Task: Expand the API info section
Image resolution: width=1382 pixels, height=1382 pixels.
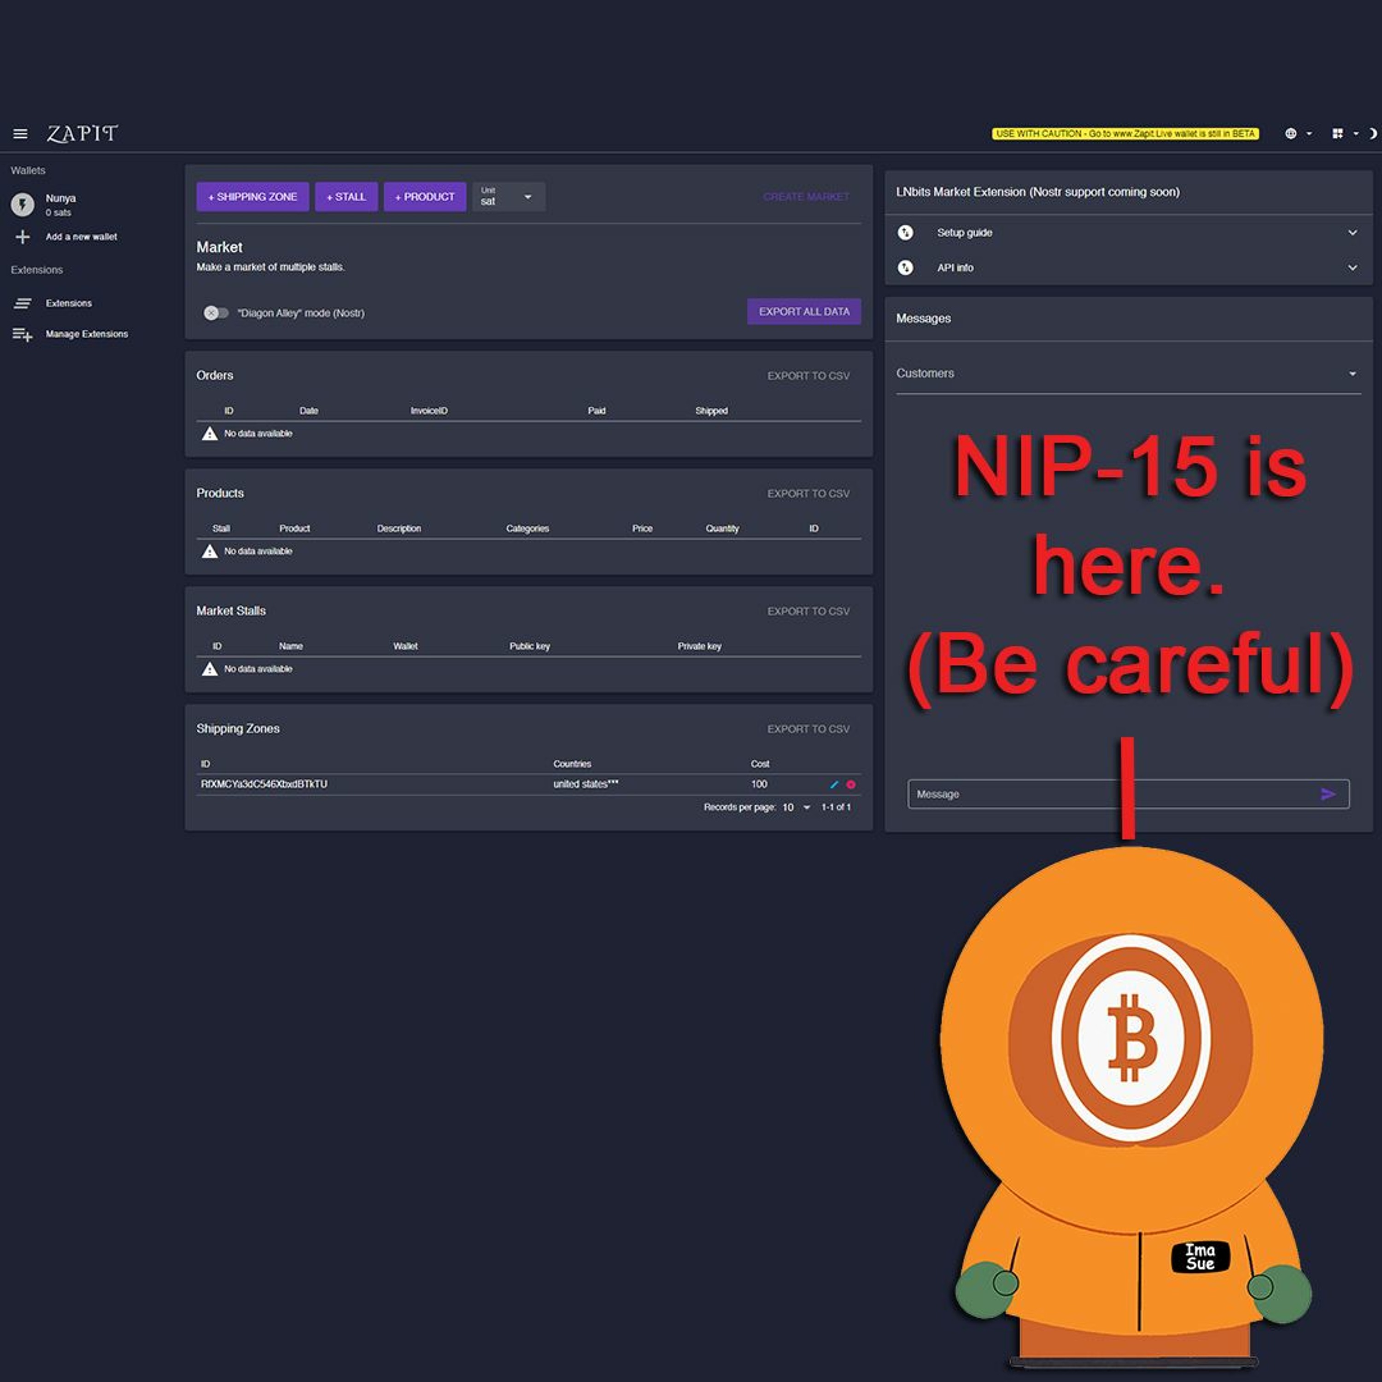Action: 1129,268
